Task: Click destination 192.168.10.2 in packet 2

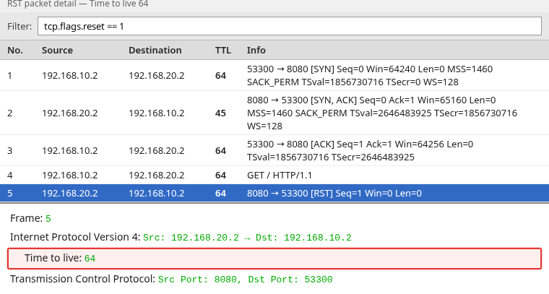Action: pyautogui.click(x=157, y=113)
